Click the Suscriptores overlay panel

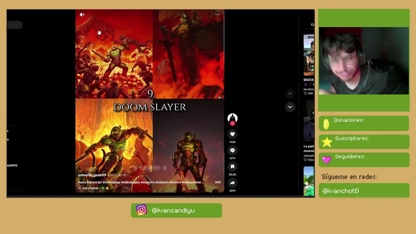(x=364, y=142)
